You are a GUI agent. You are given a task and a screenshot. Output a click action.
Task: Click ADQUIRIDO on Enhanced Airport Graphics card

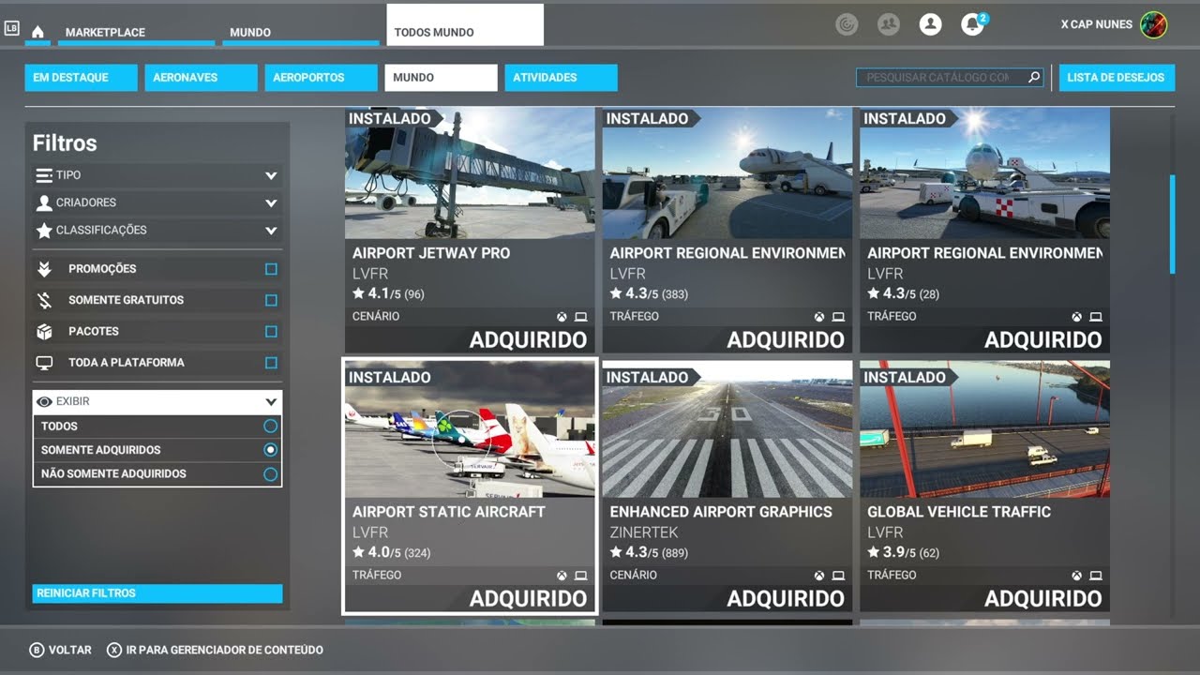[x=786, y=598]
